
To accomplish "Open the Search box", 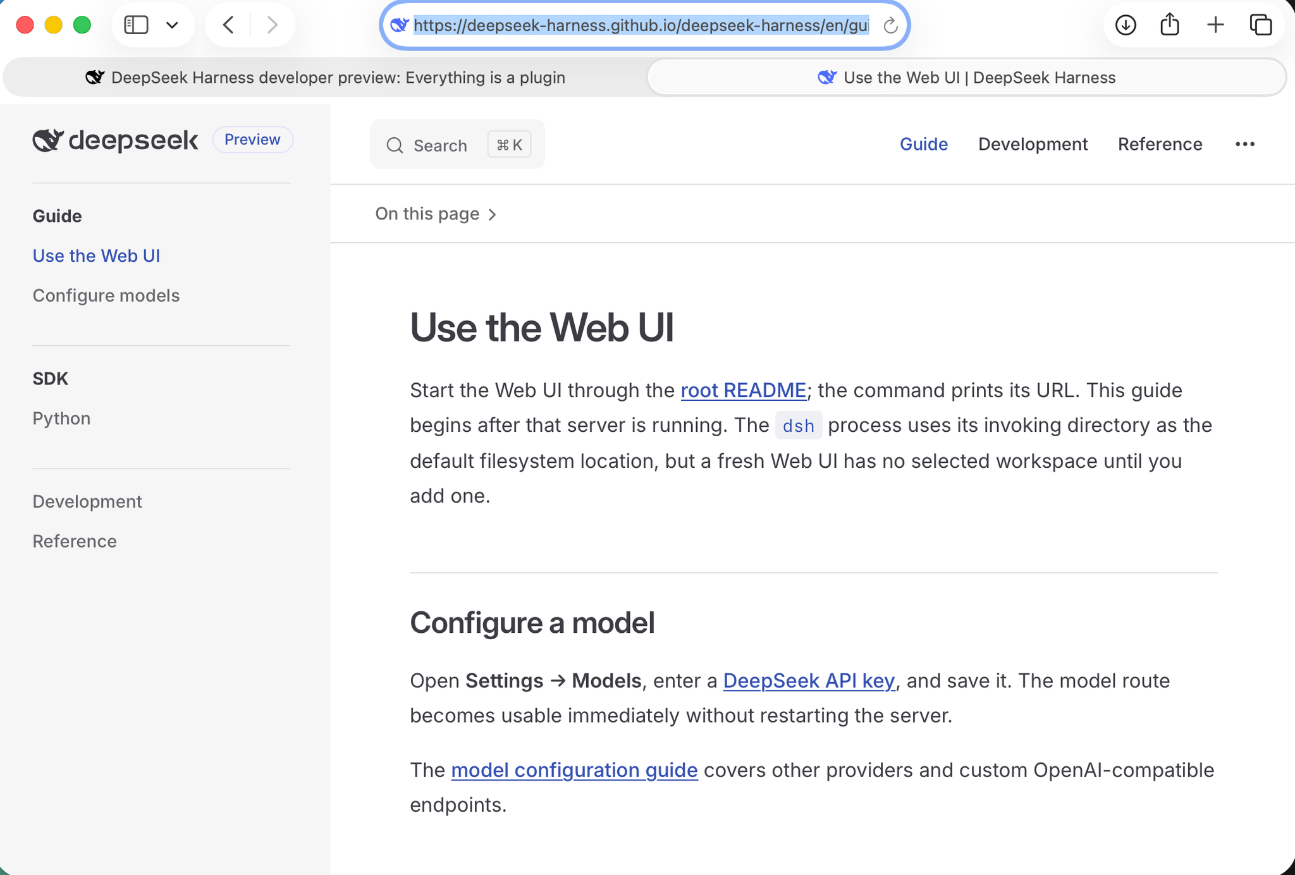I will point(457,145).
